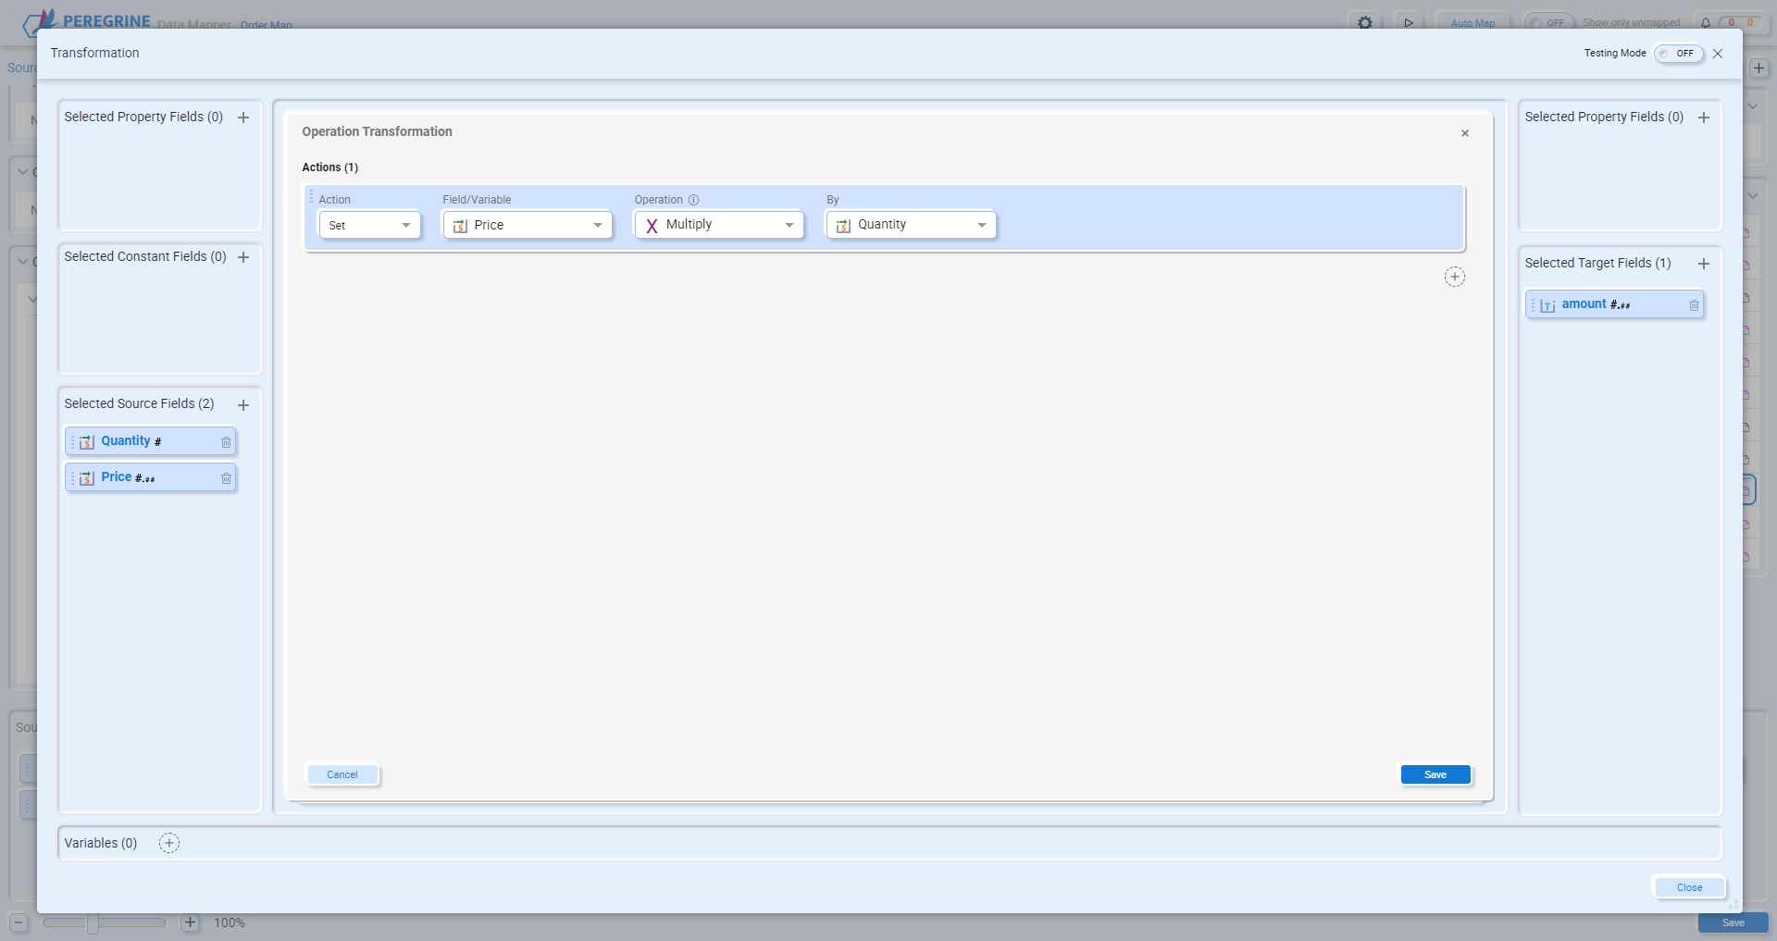This screenshot has height=941, width=1777.
Task: Close the Operation Transformation panel
Action: 1465,133
